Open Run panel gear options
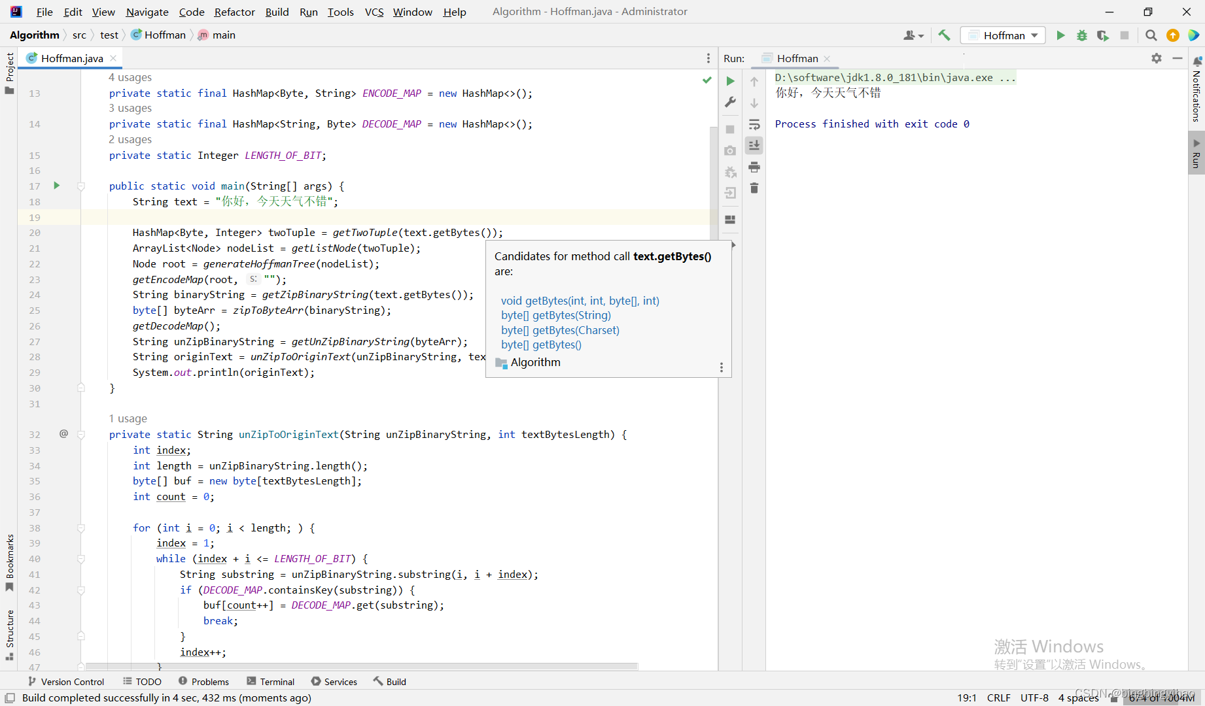The width and height of the screenshot is (1205, 706). coord(1157,58)
